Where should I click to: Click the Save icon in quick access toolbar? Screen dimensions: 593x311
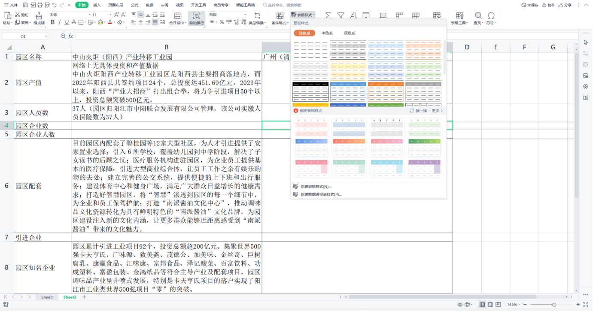tap(26, 5)
